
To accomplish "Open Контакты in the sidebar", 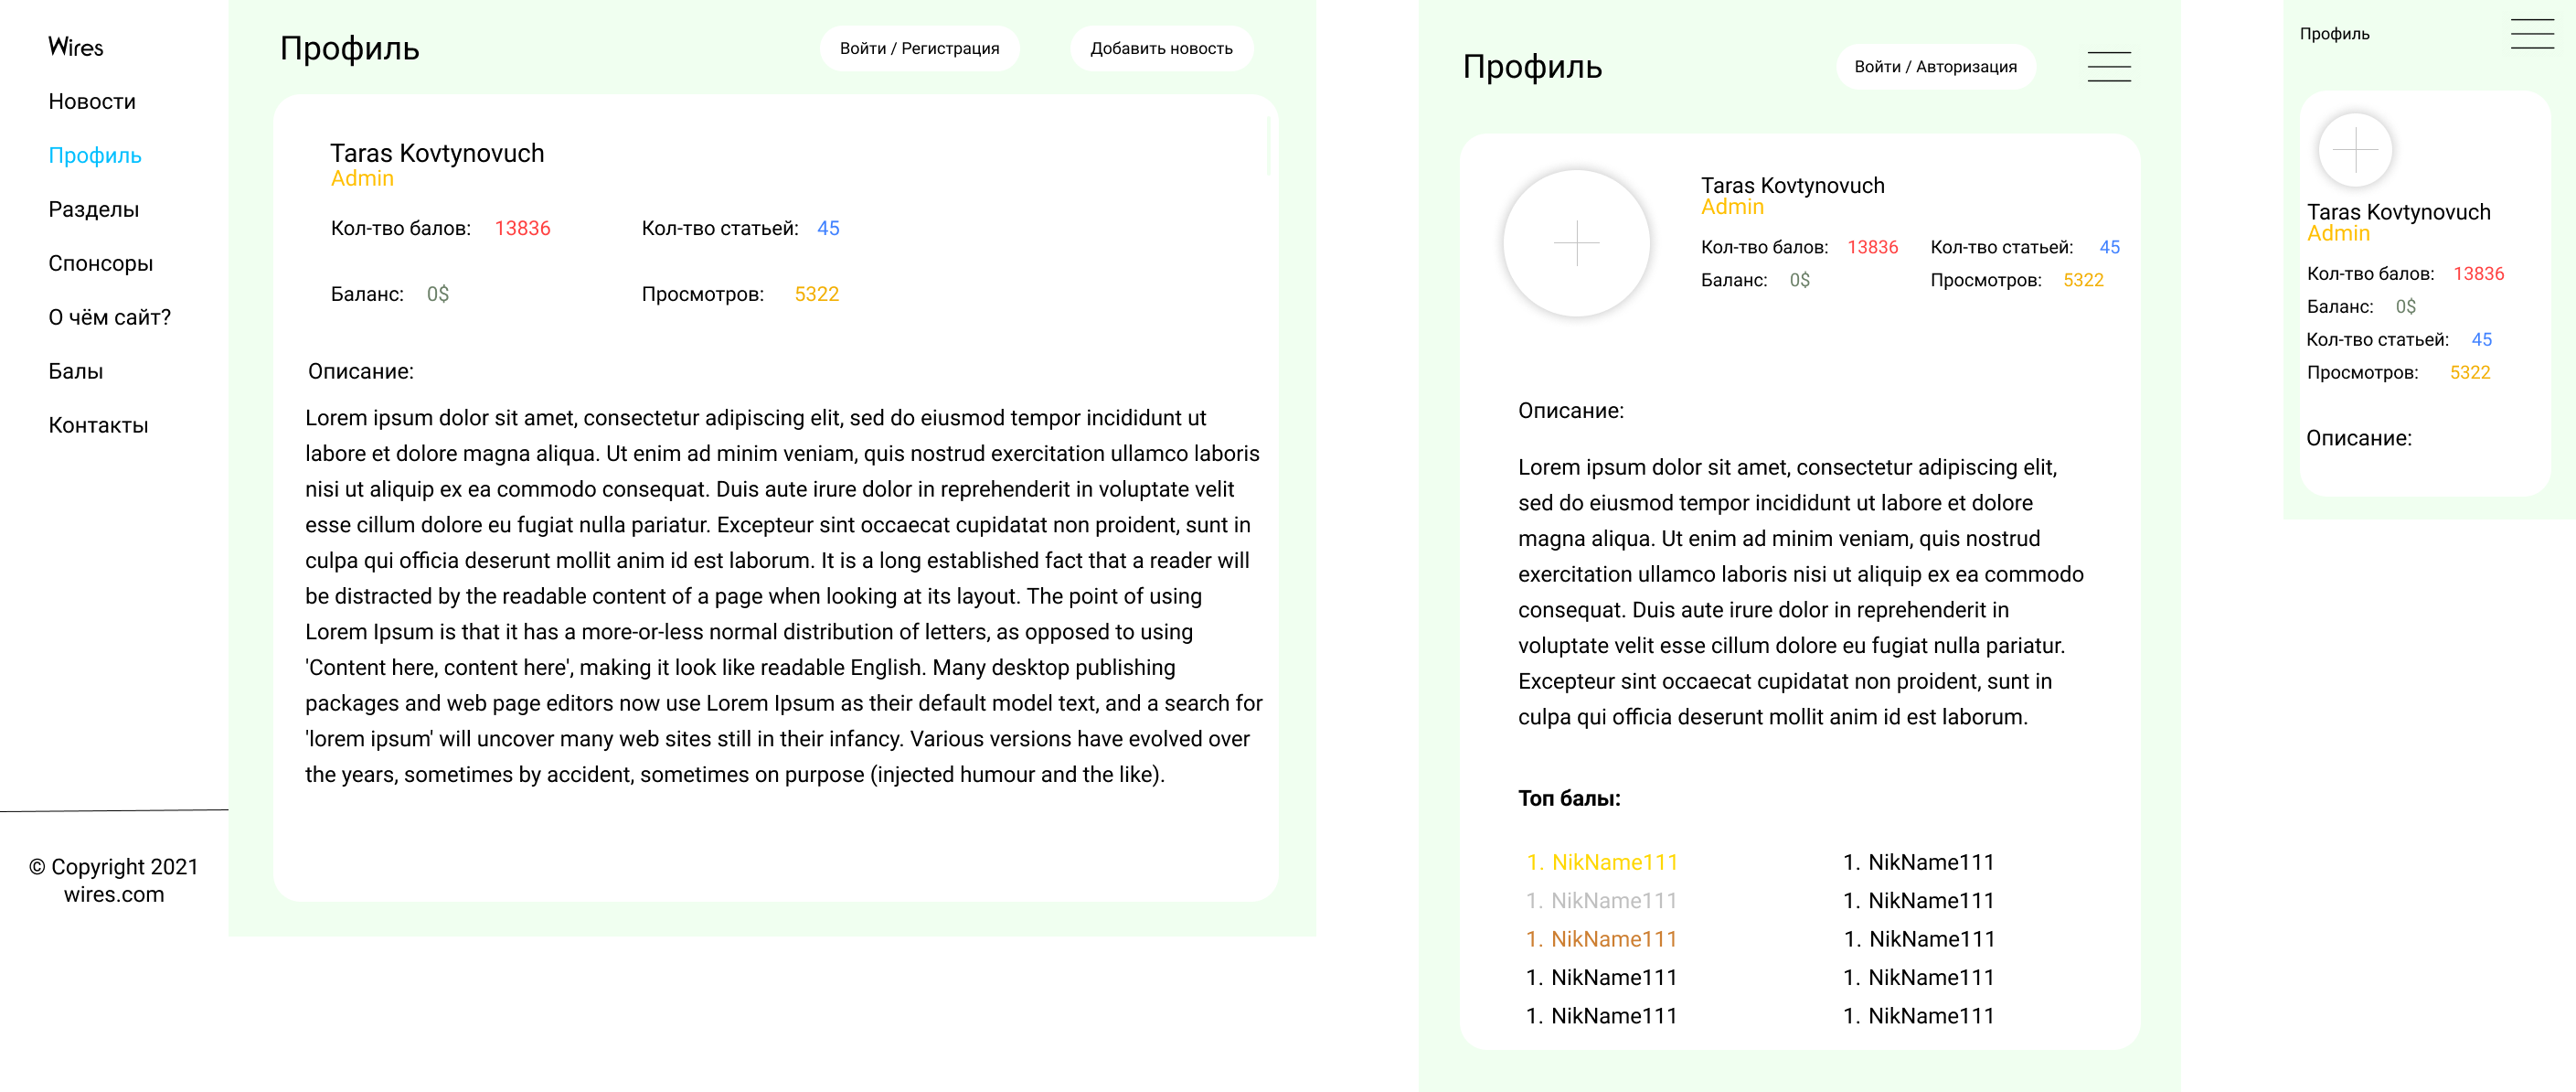I will tap(99, 425).
